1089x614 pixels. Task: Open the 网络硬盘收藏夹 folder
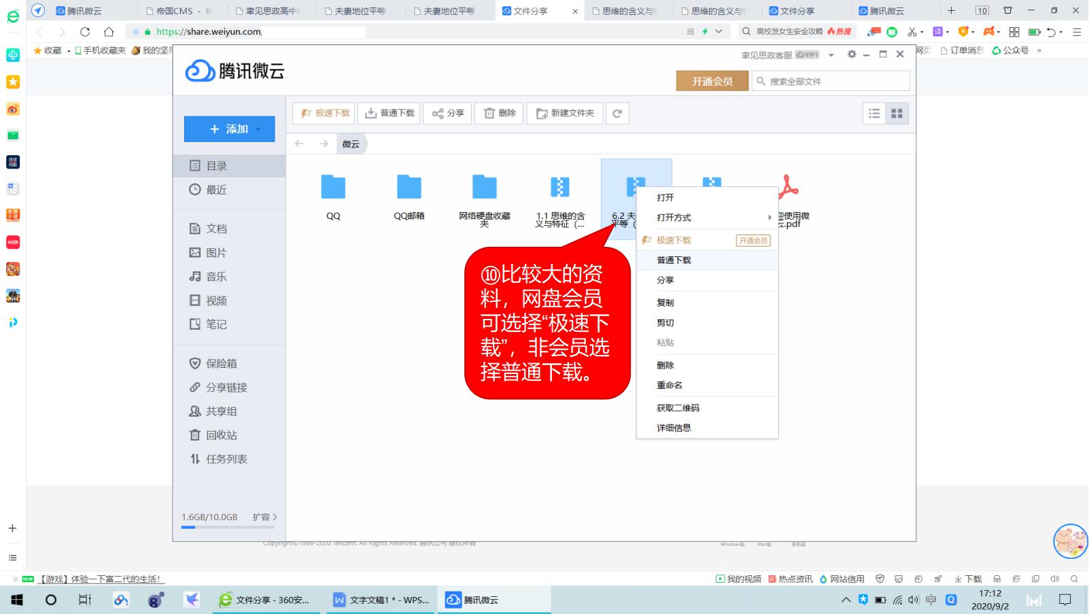point(484,200)
